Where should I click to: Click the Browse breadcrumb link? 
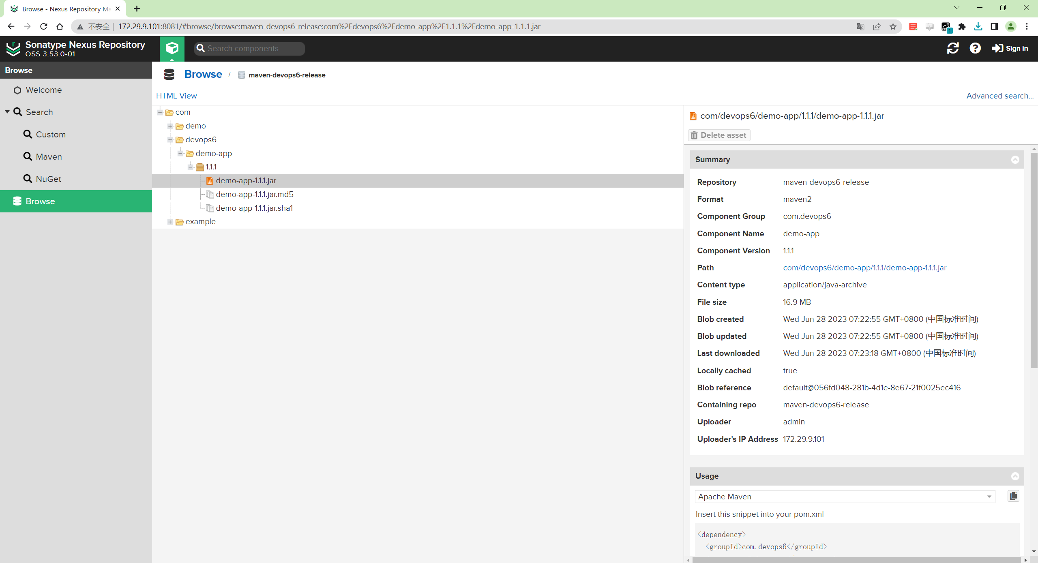(x=203, y=74)
